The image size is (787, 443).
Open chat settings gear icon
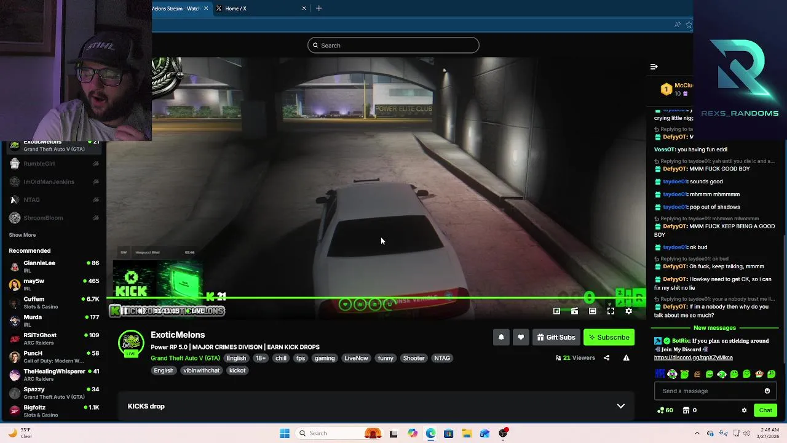click(744, 410)
